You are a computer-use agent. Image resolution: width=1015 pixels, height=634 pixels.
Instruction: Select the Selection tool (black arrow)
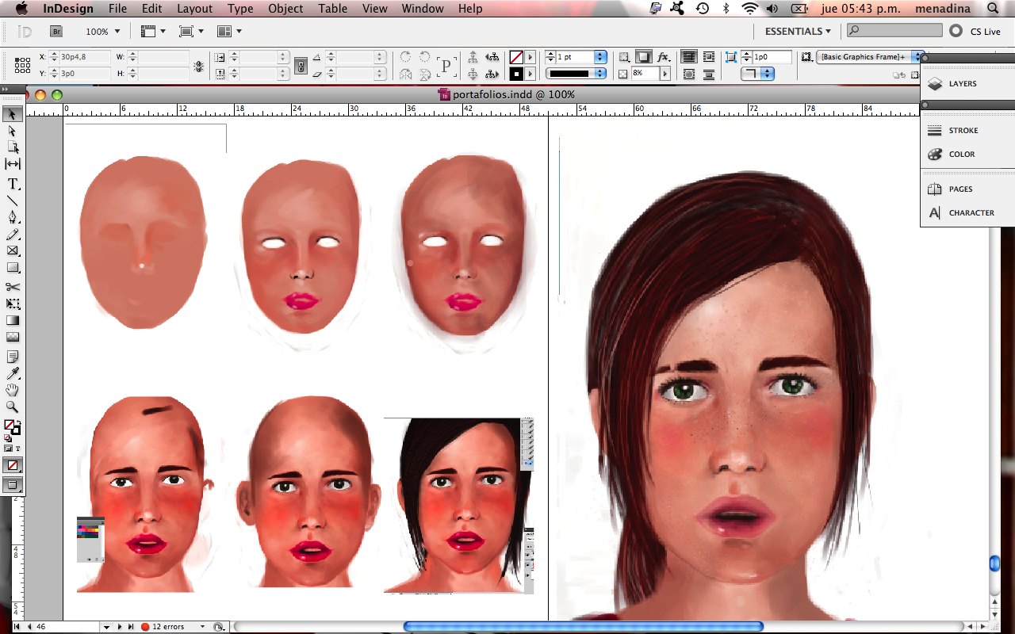pyautogui.click(x=12, y=113)
